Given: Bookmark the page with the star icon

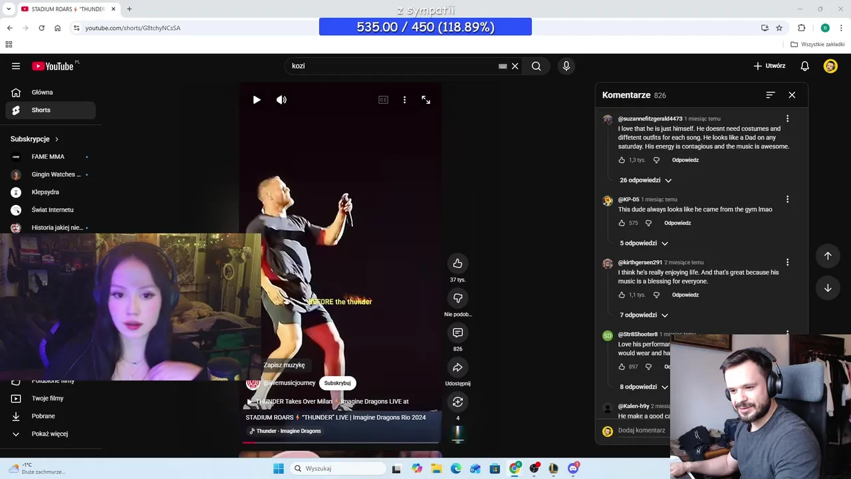Looking at the screenshot, I should [x=779, y=28].
